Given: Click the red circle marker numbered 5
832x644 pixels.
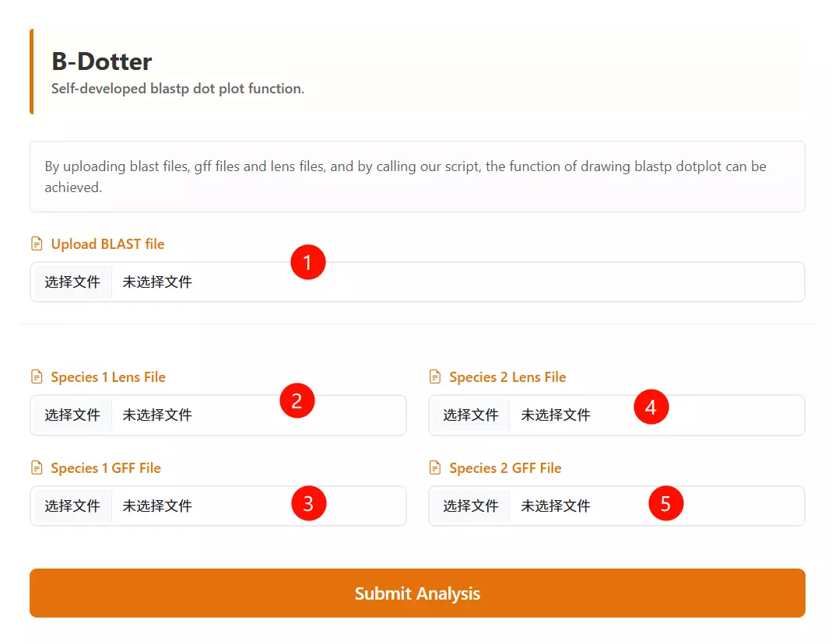Looking at the screenshot, I should [665, 503].
